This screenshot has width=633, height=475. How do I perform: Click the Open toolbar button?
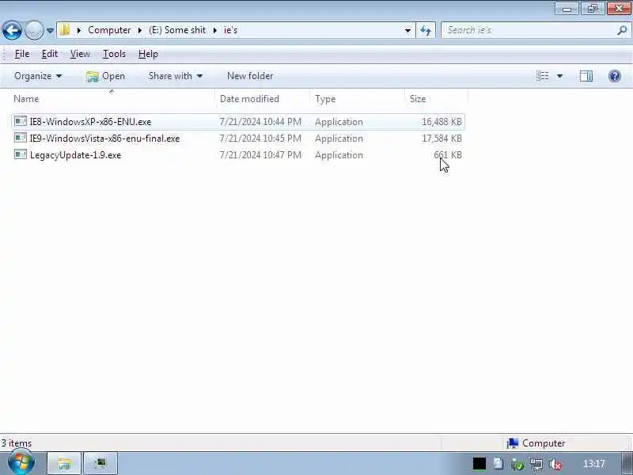pyautogui.click(x=106, y=76)
